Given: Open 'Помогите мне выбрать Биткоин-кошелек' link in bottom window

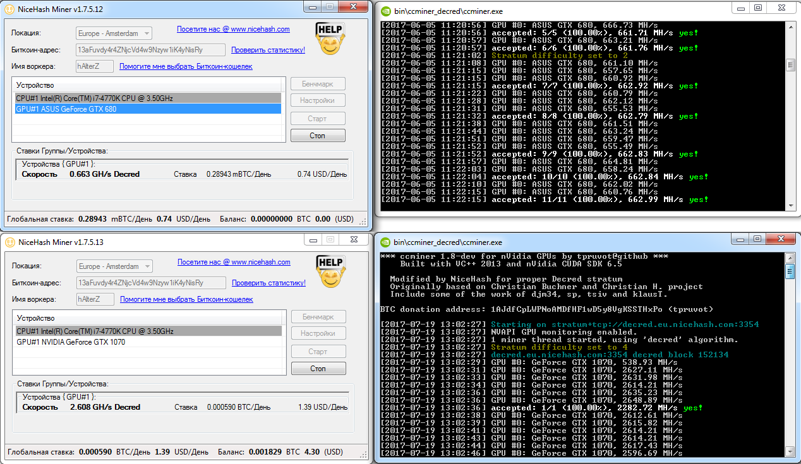Looking at the screenshot, I should point(186,299).
